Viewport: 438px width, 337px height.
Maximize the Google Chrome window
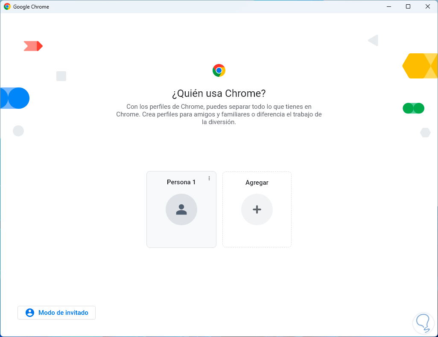[x=408, y=6]
